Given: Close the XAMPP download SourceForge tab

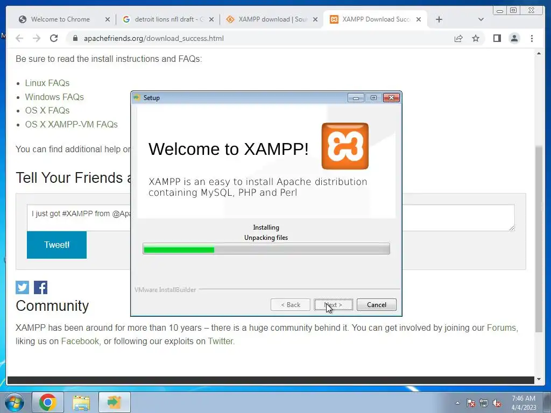Looking at the screenshot, I should (315, 19).
